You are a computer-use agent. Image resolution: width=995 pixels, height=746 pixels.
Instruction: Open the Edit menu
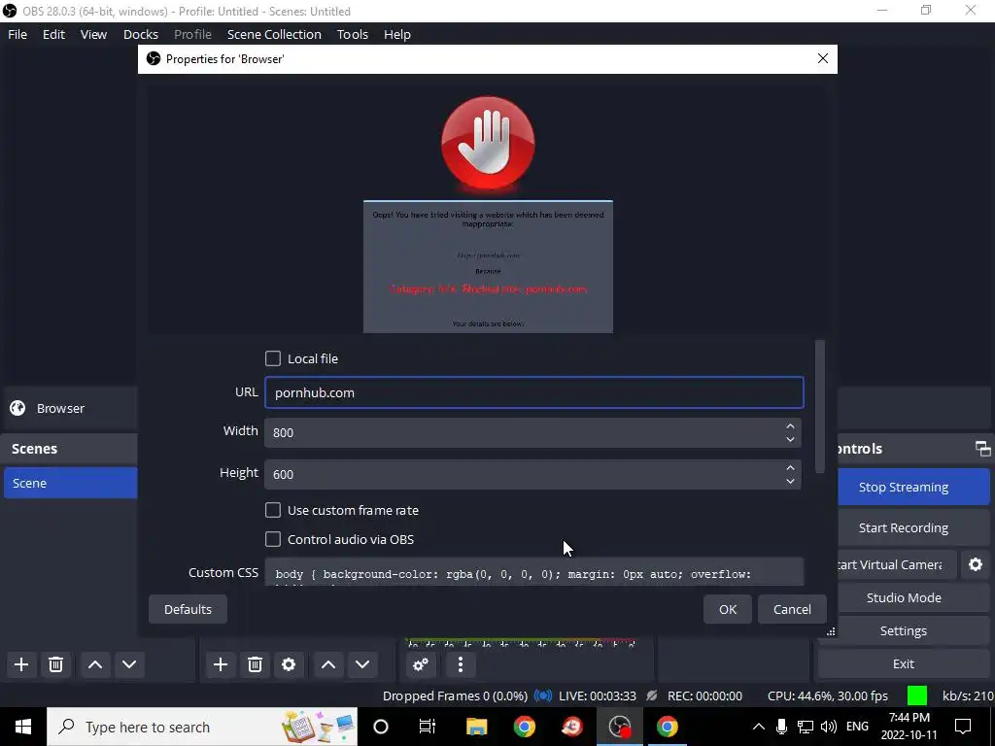click(x=54, y=34)
